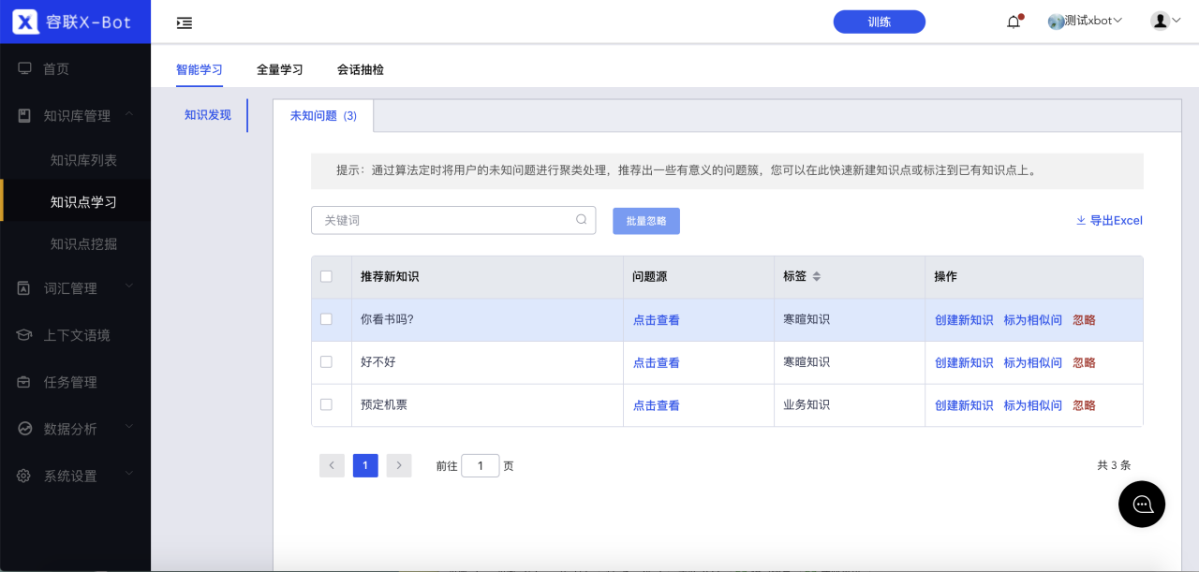Open the chat support bubble icon
The width and height of the screenshot is (1199, 572).
1142,505
